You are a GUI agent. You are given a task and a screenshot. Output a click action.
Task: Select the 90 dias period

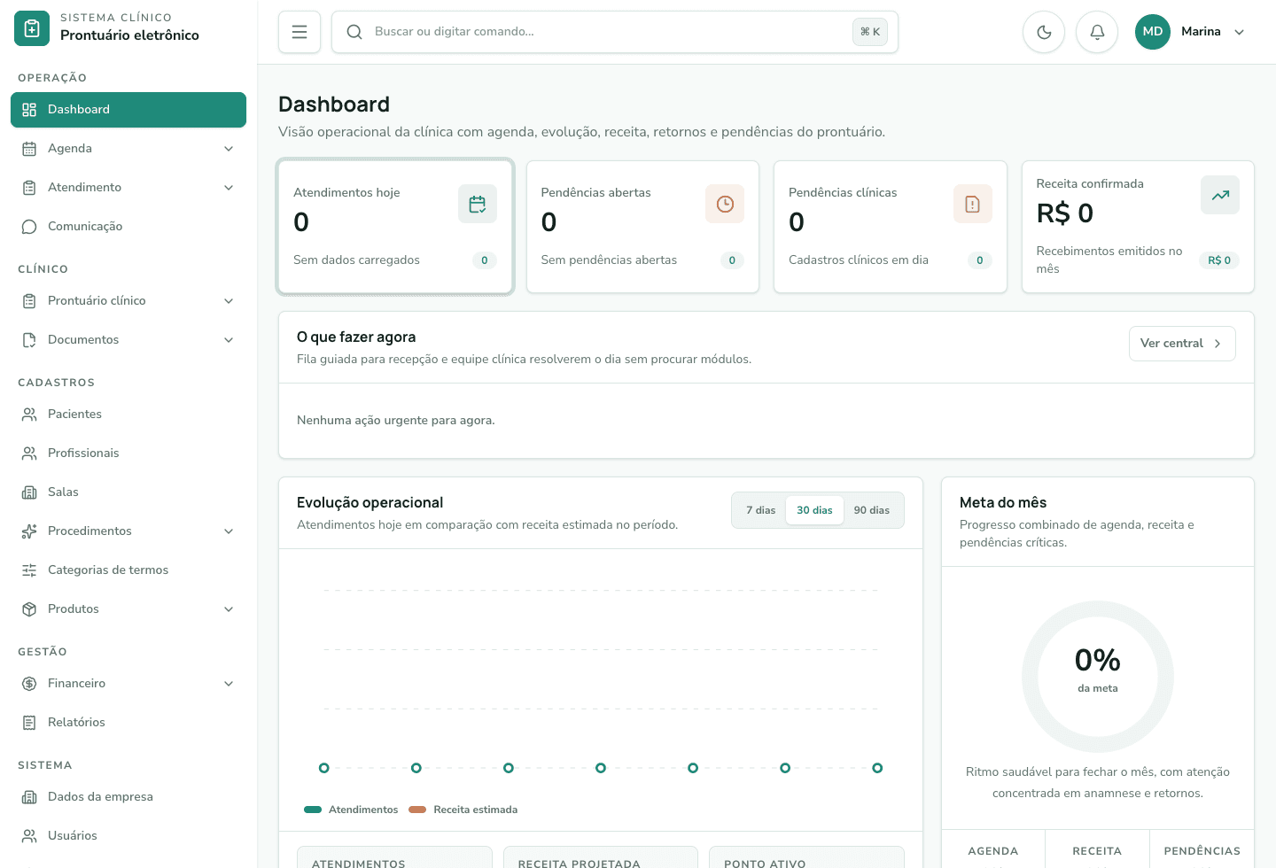click(x=872, y=510)
